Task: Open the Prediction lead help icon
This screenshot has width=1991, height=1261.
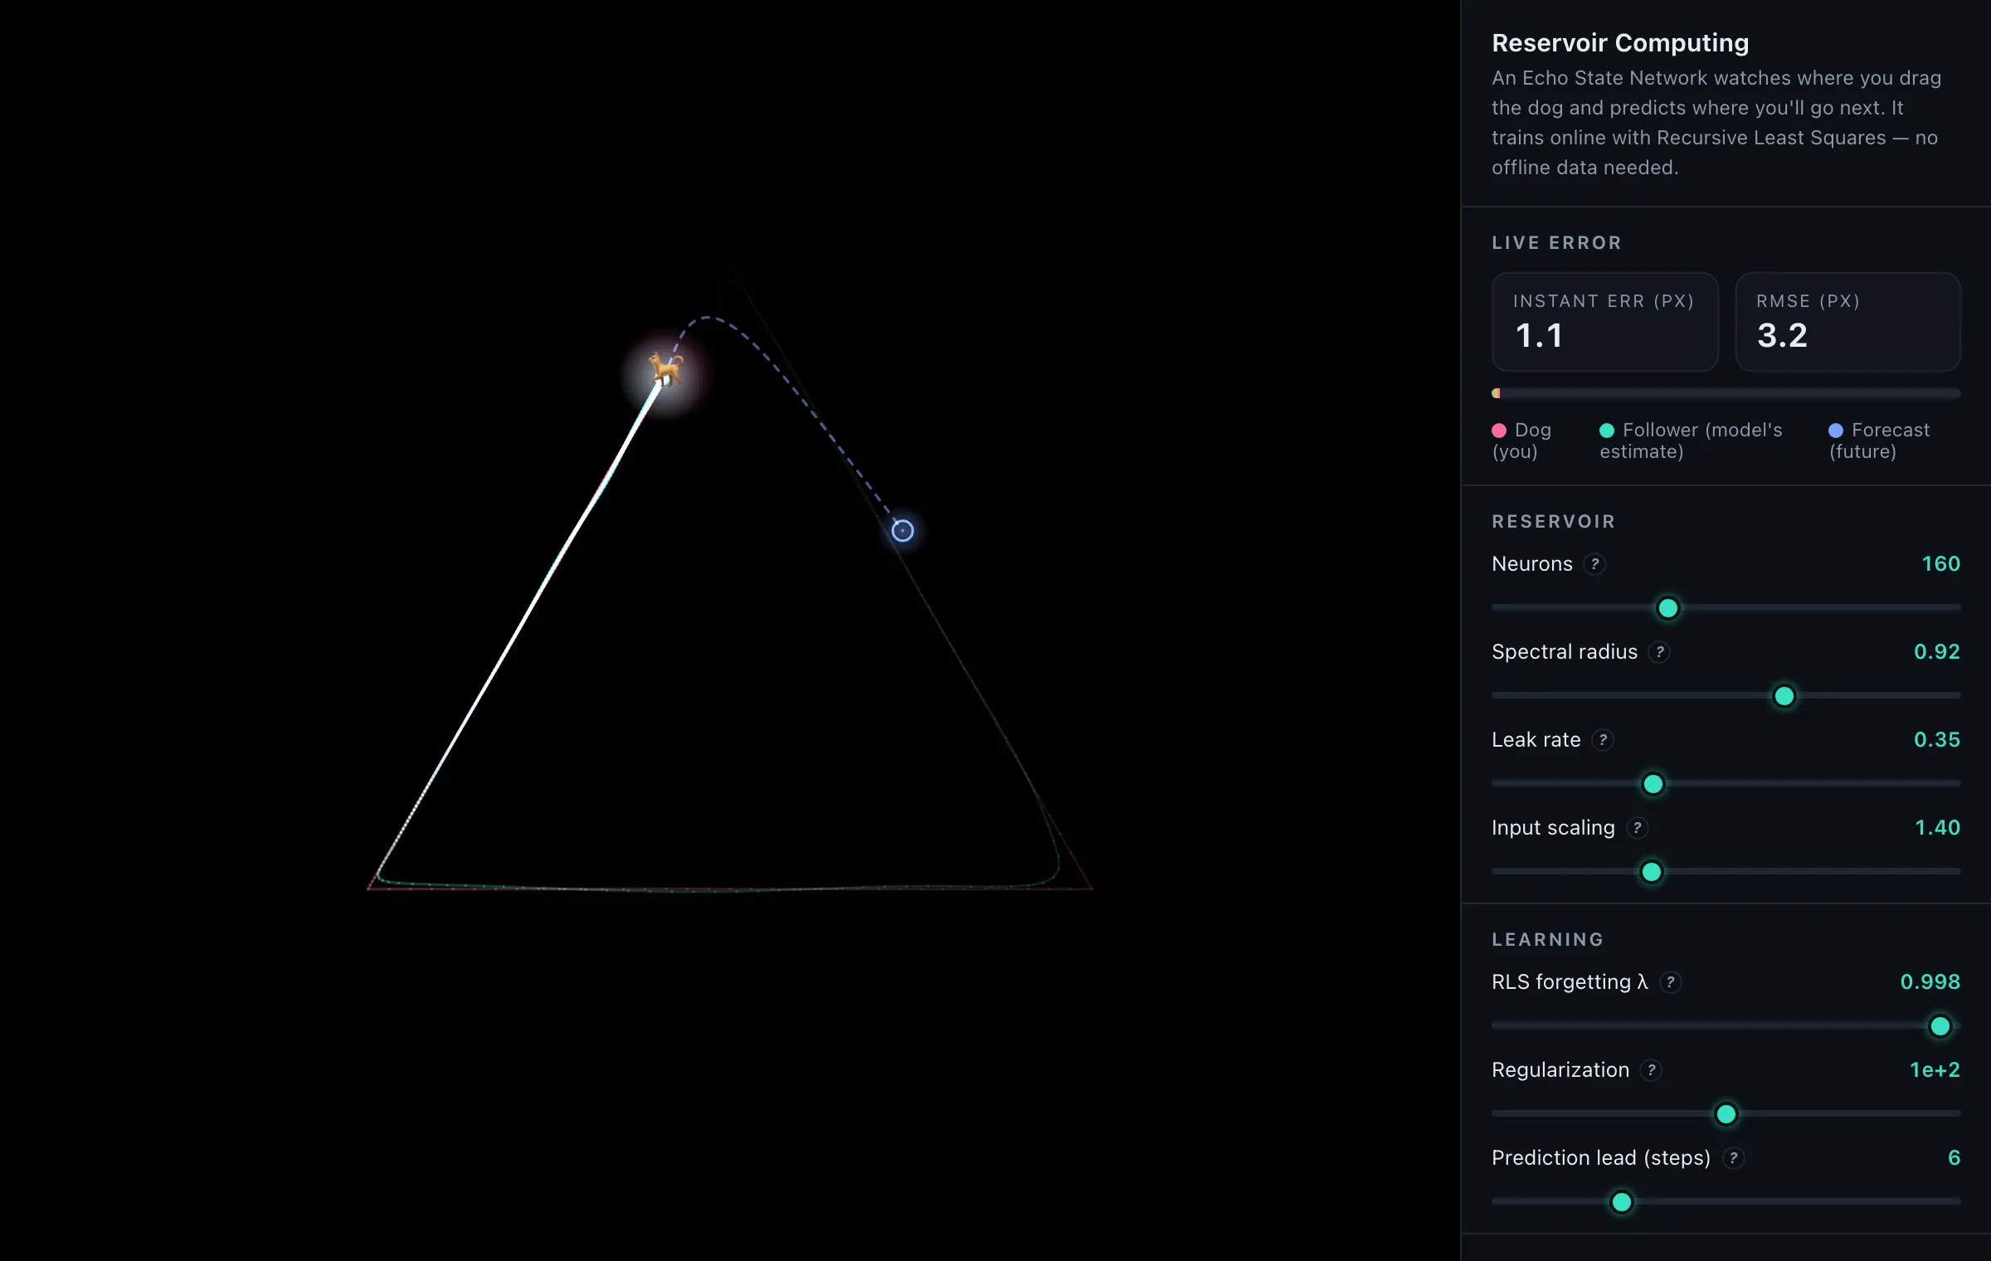Action: coord(1733,1158)
